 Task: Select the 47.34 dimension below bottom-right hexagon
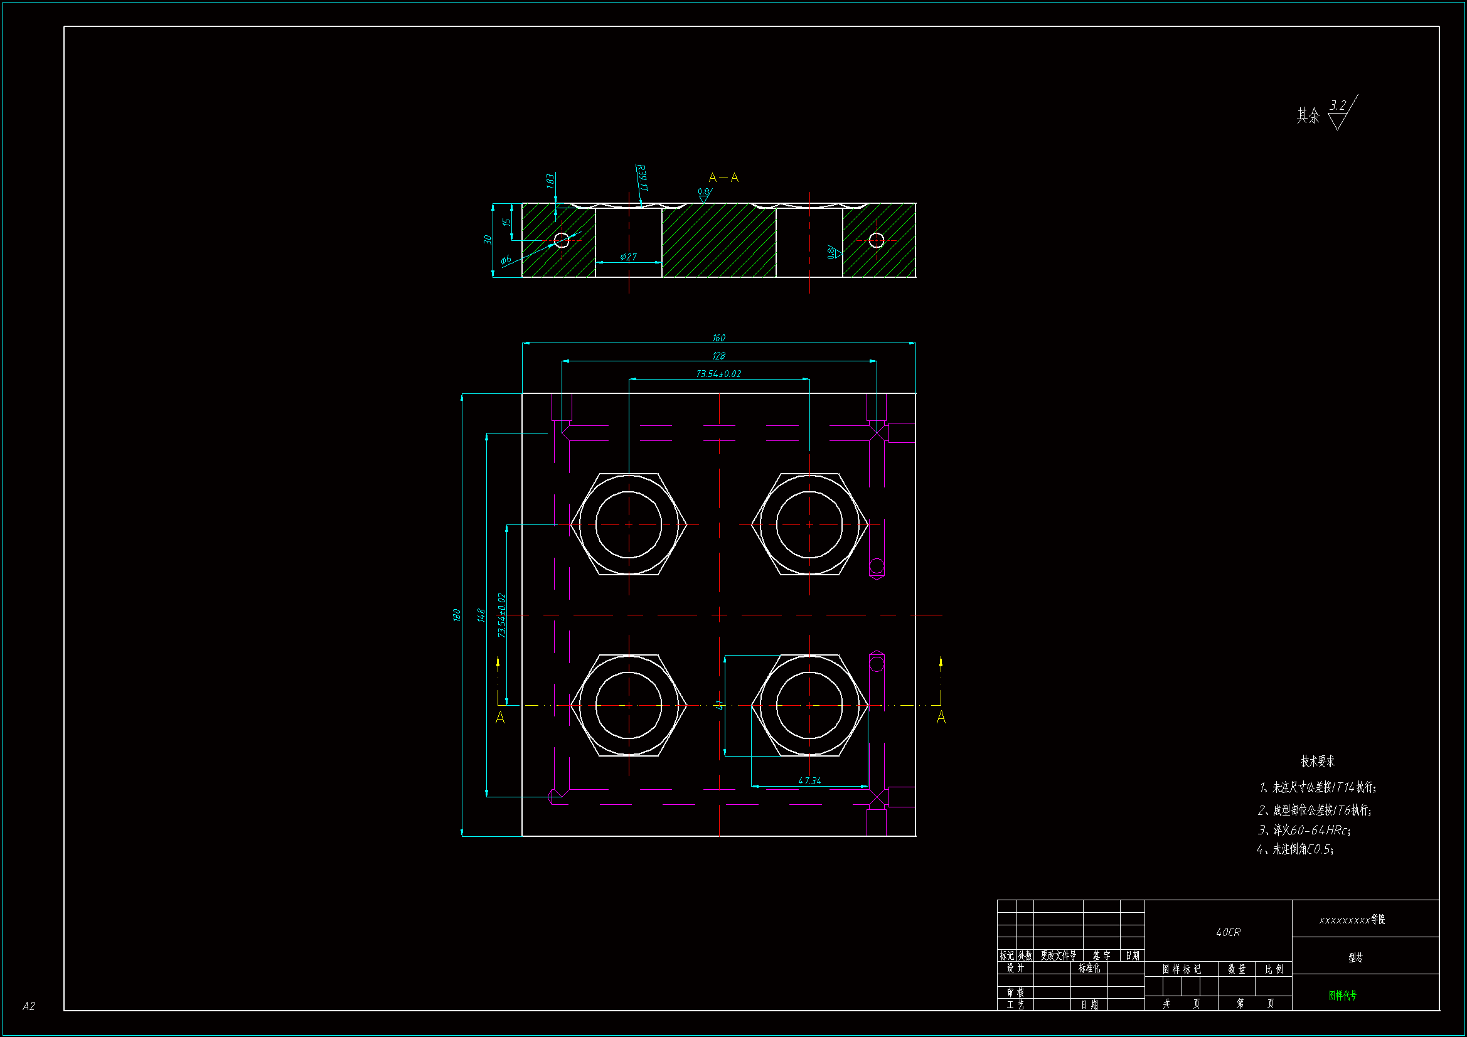(x=809, y=781)
